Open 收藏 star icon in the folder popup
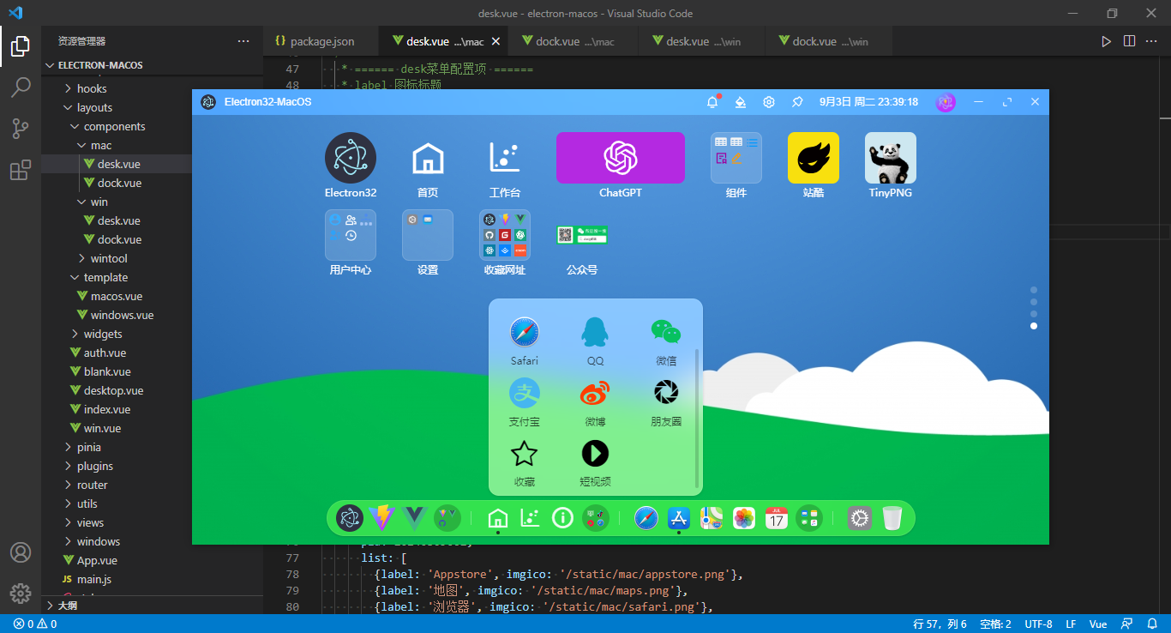 tap(525, 454)
